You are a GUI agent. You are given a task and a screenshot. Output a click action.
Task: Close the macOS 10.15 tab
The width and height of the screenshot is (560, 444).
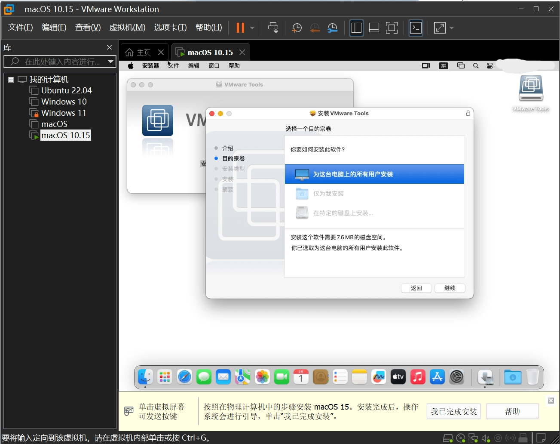(242, 52)
